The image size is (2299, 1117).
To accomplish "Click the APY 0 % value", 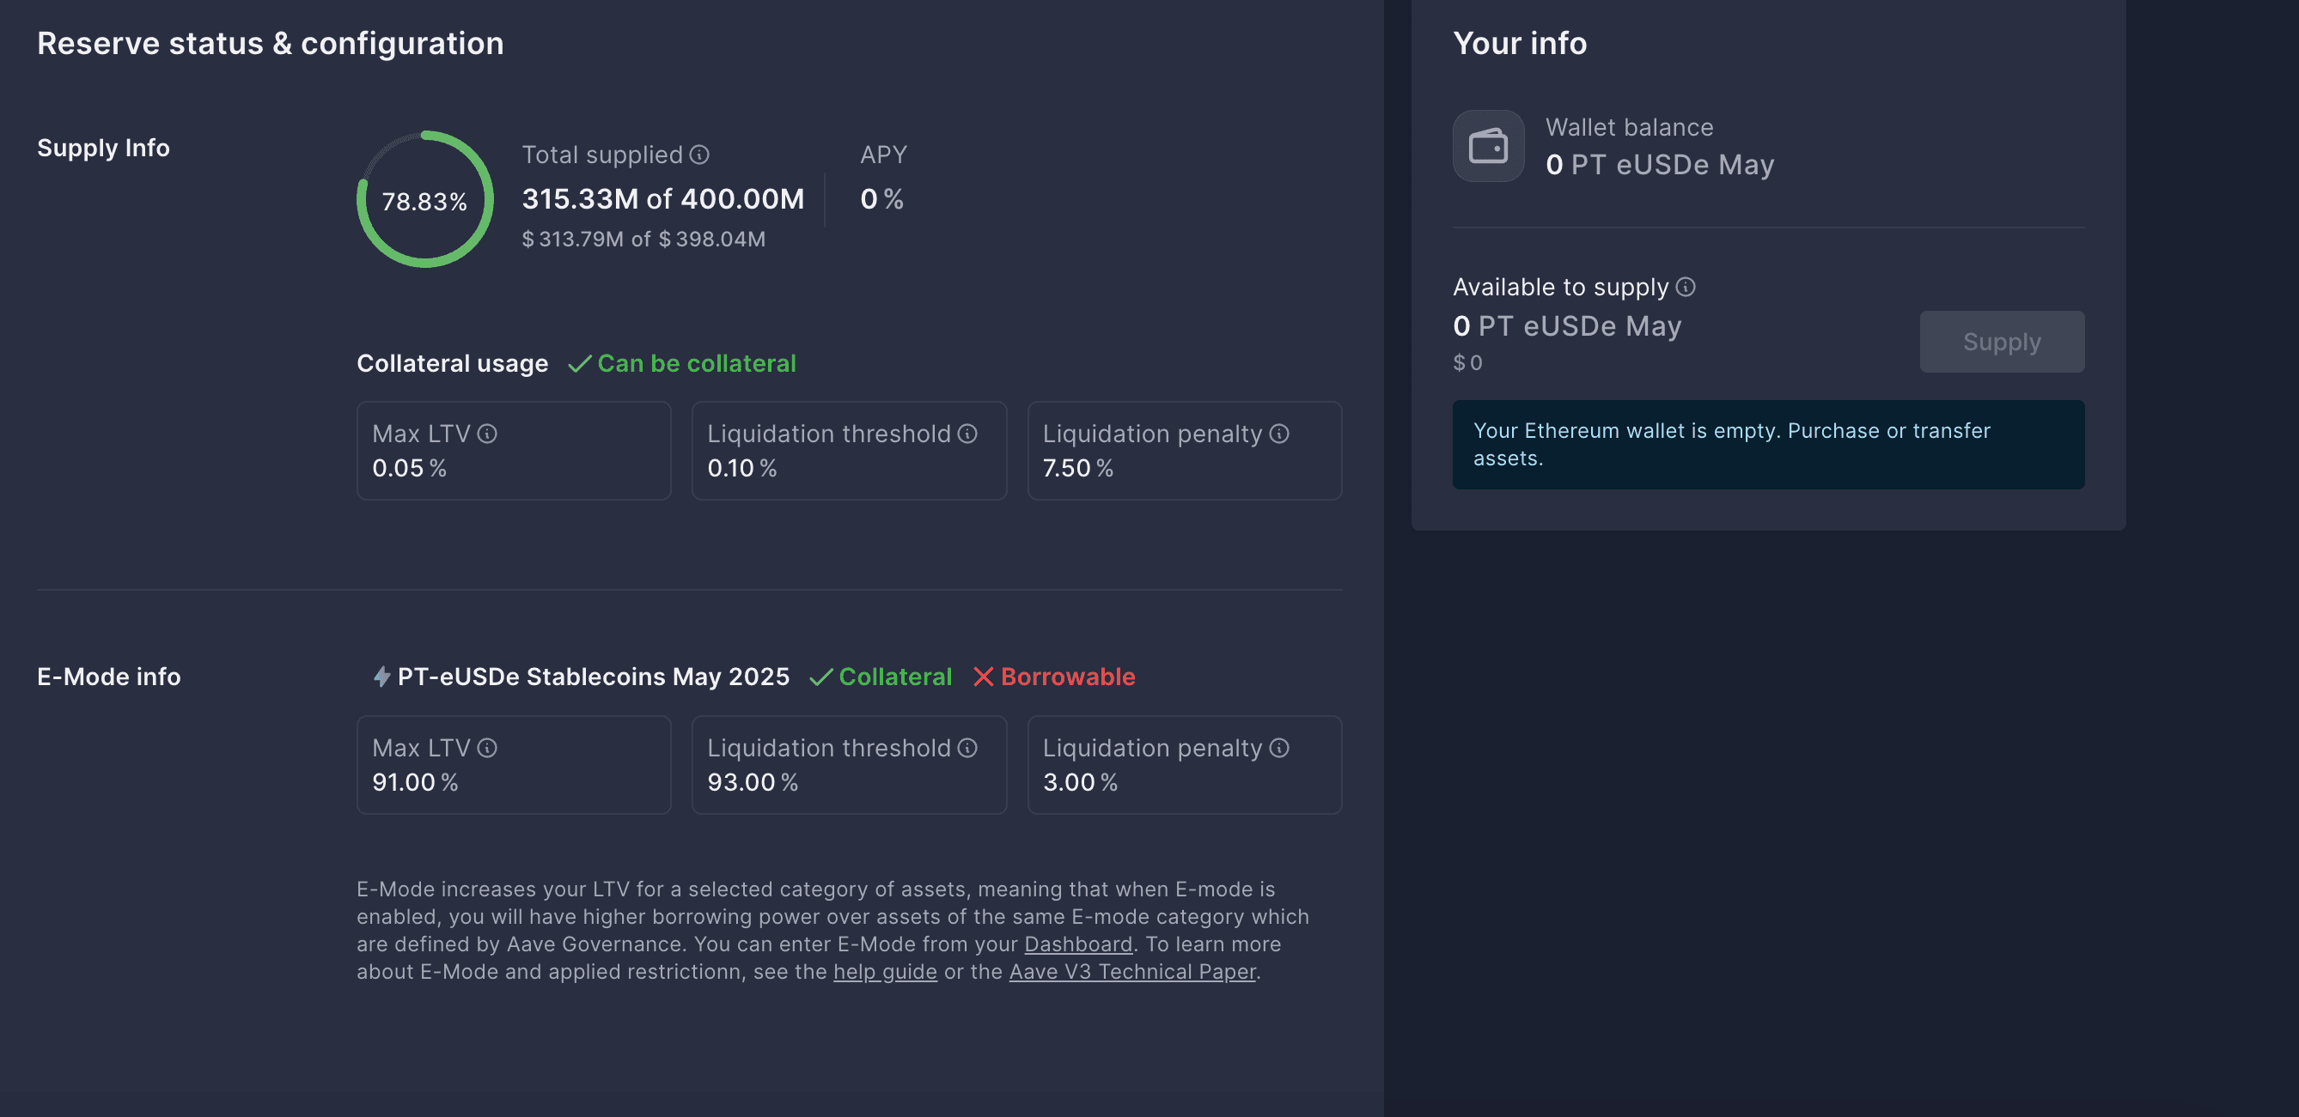I will click(881, 199).
